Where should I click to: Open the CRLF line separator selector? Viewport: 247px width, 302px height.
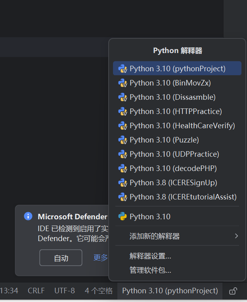click(36, 291)
